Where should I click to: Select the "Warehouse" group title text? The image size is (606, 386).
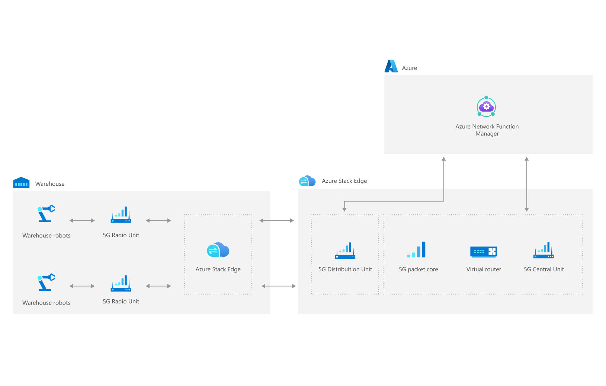pyautogui.click(x=50, y=184)
